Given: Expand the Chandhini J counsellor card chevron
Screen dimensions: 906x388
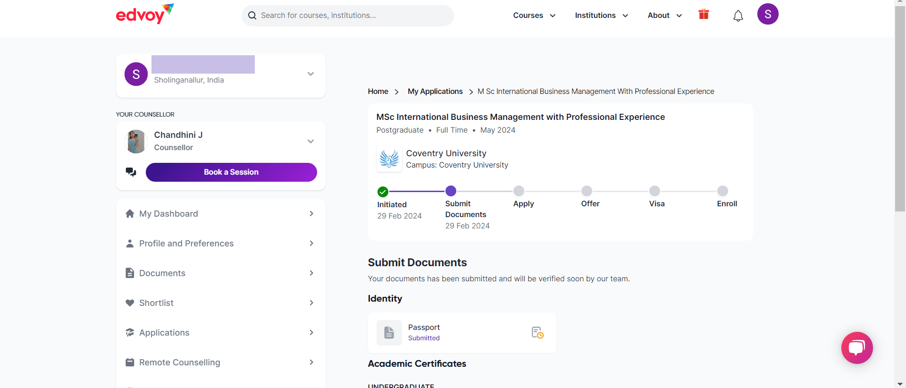Looking at the screenshot, I should click(x=310, y=141).
